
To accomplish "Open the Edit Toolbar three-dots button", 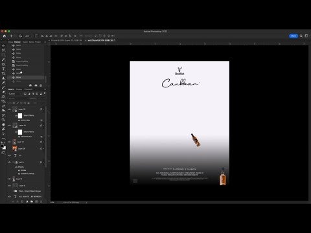I will pos(3,139).
